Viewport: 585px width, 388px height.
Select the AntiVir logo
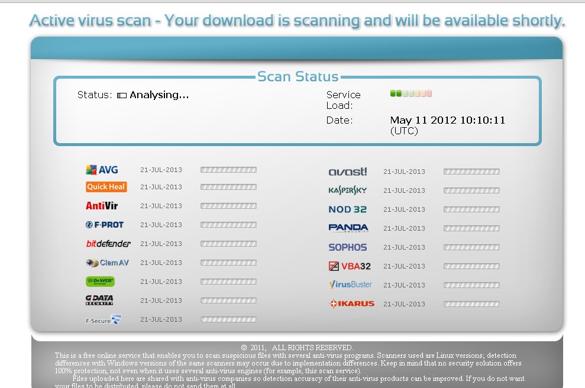click(x=102, y=206)
